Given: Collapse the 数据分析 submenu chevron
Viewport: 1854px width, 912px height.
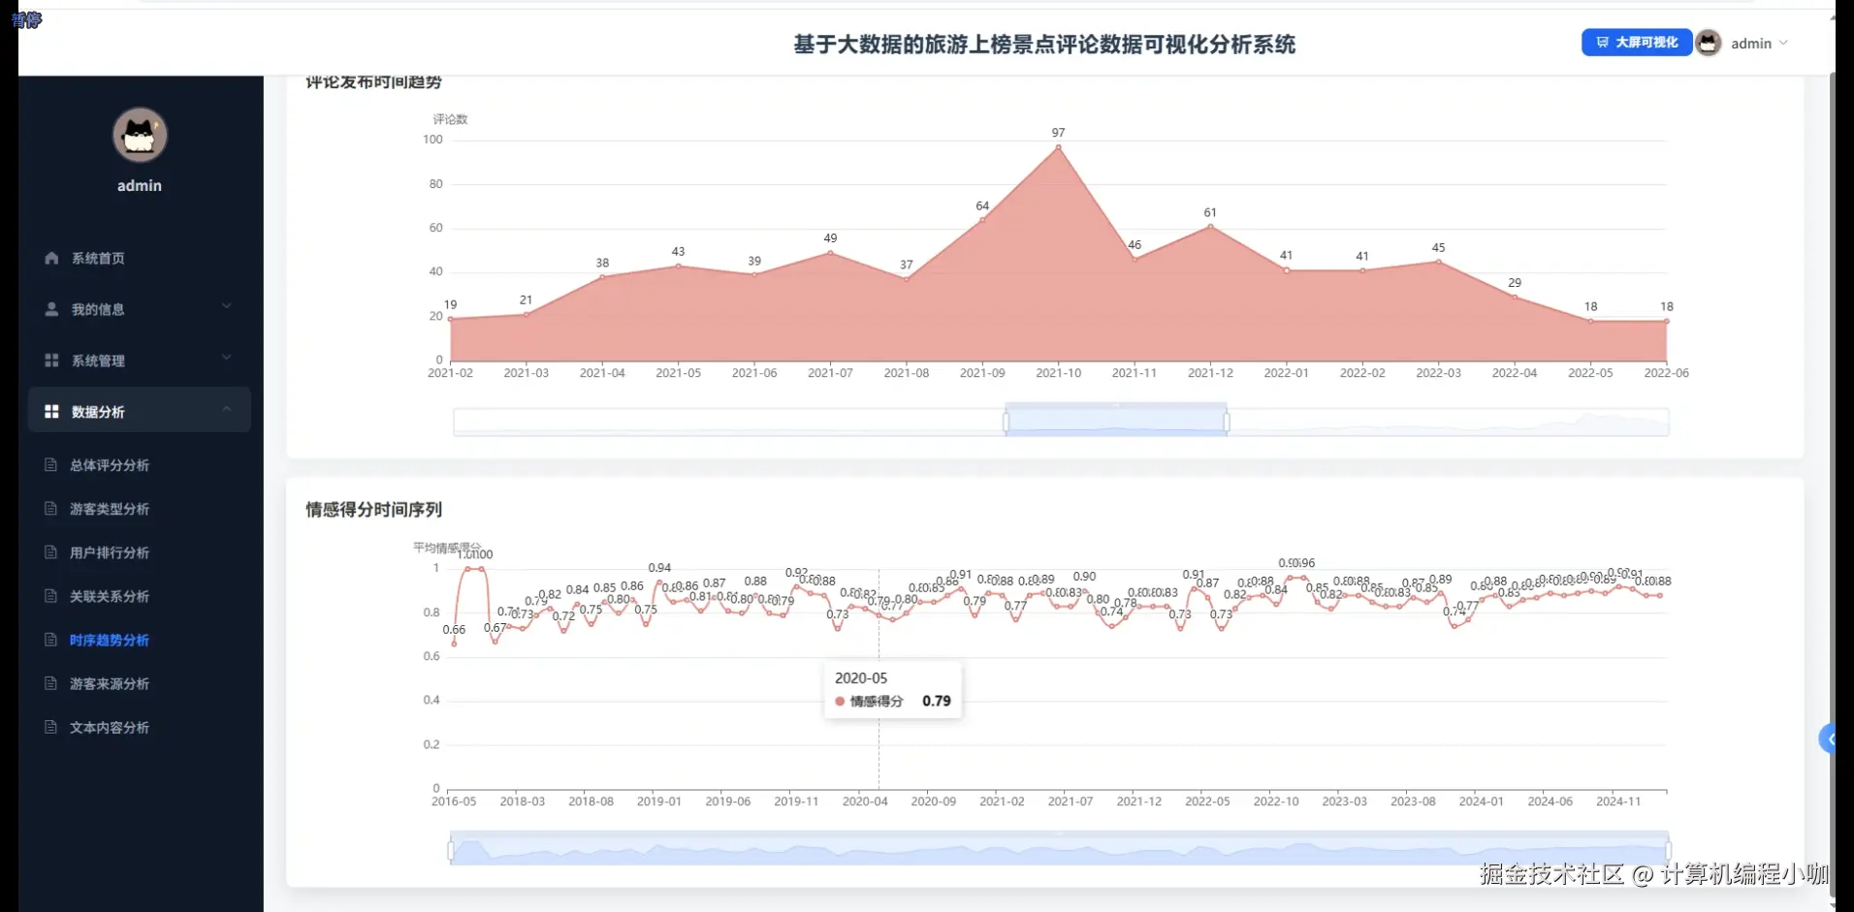Looking at the screenshot, I should 227,409.
